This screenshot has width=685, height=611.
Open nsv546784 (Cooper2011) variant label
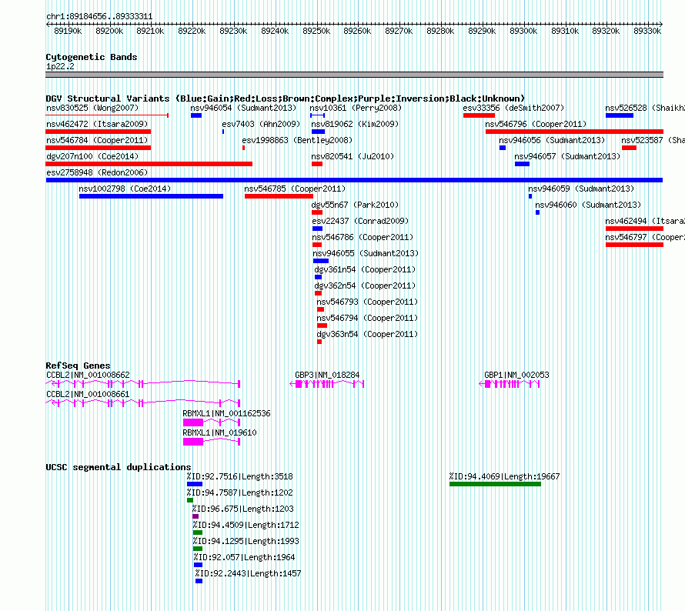click(x=97, y=140)
